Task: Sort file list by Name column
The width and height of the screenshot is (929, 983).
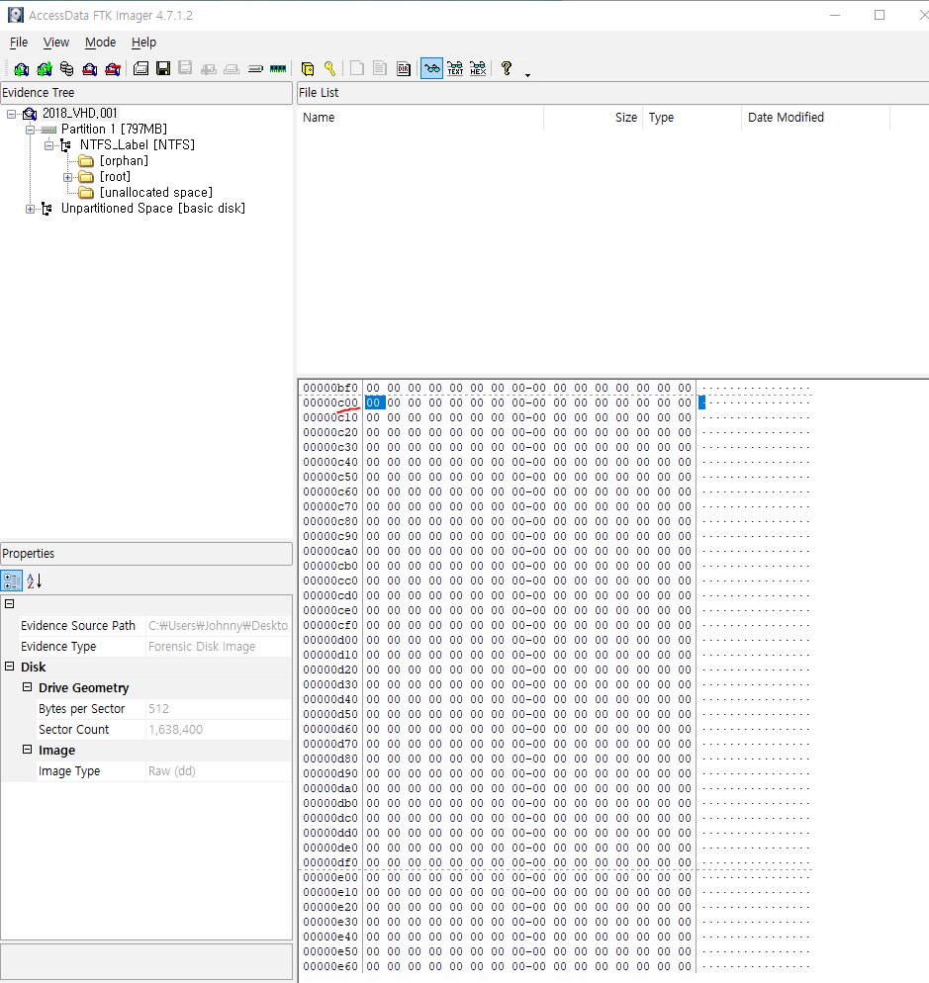Action: tap(420, 118)
